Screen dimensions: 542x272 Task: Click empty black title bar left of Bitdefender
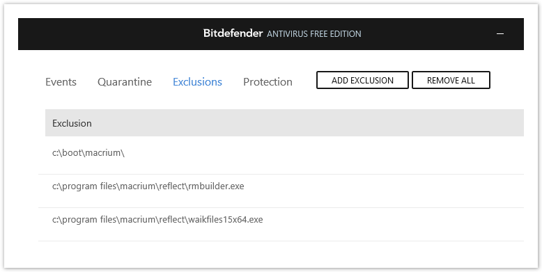[x=111, y=34]
